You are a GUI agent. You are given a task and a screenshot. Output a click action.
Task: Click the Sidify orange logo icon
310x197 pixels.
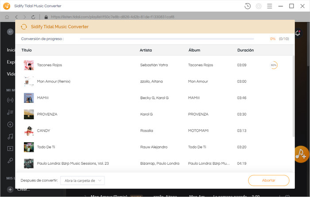click(7, 6)
